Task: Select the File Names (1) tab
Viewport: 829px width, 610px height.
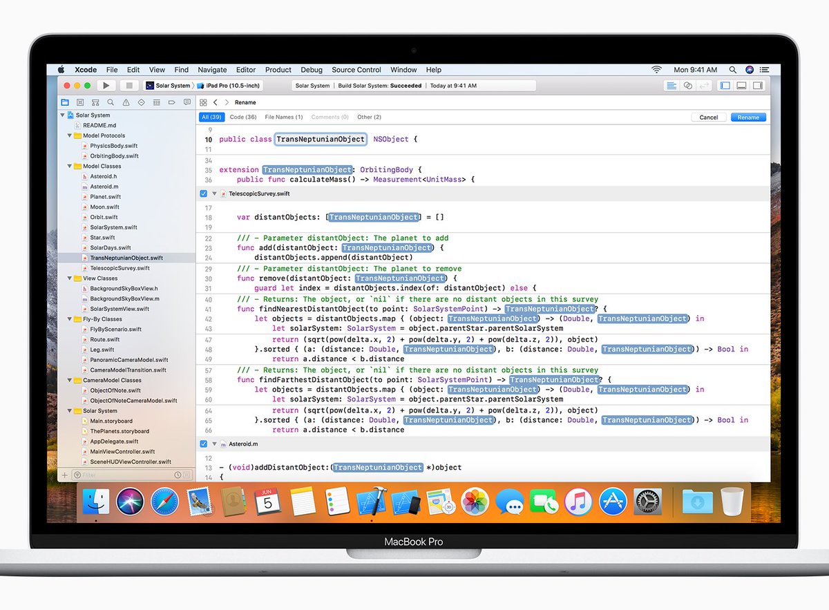Action: point(284,117)
